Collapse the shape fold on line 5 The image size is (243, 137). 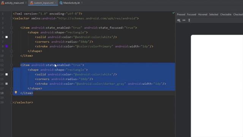point(11,32)
